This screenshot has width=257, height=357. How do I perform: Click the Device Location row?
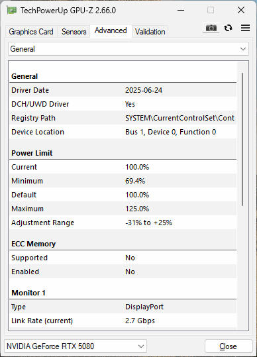[123, 132]
